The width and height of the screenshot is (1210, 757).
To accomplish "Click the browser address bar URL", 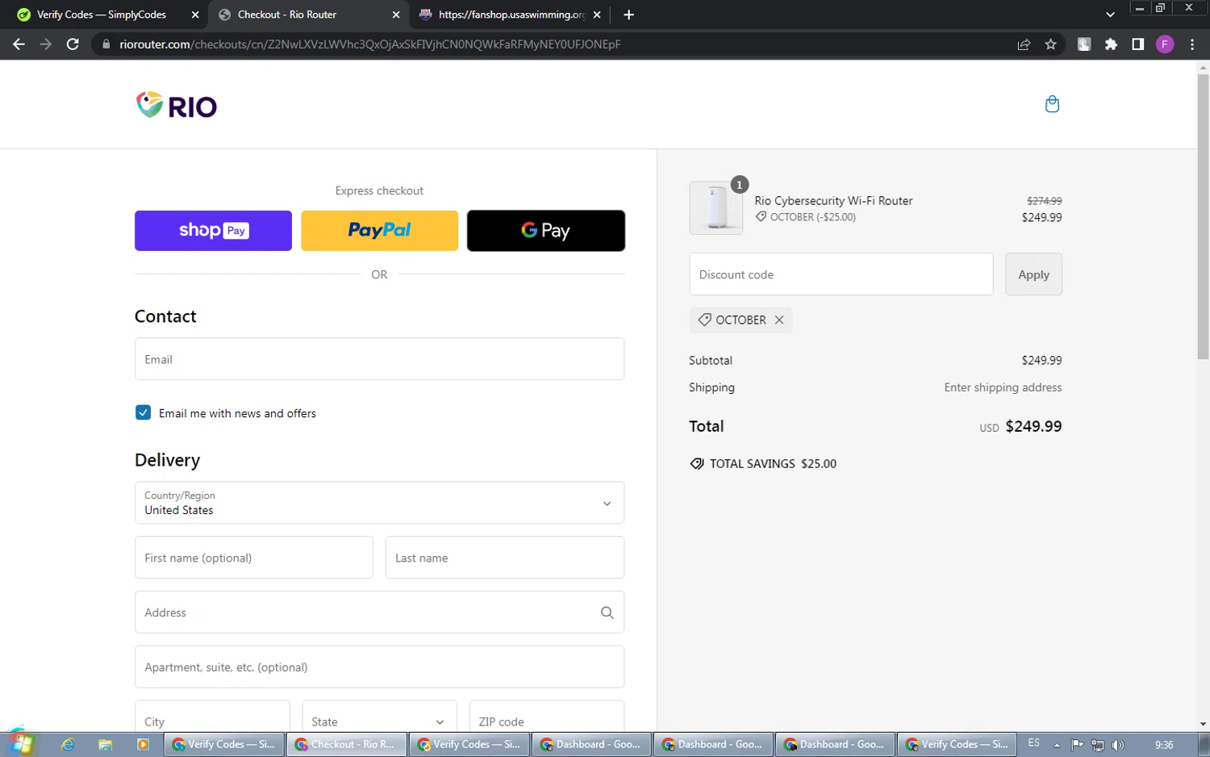I will coord(369,44).
